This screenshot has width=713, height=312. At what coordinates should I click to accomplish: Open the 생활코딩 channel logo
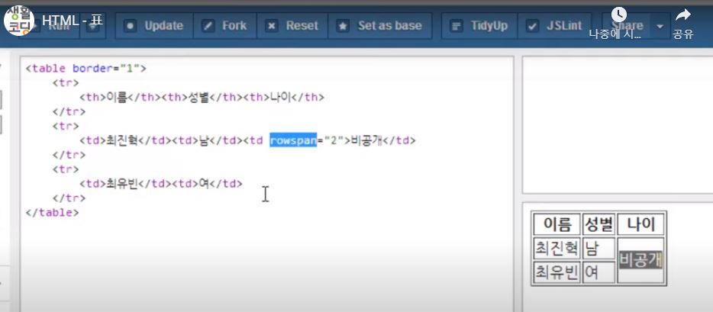click(18, 21)
